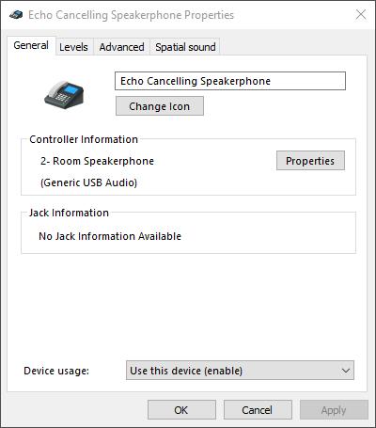Open controller Properties button
The height and width of the screenshot is (428, 376).
pos(310,161)
